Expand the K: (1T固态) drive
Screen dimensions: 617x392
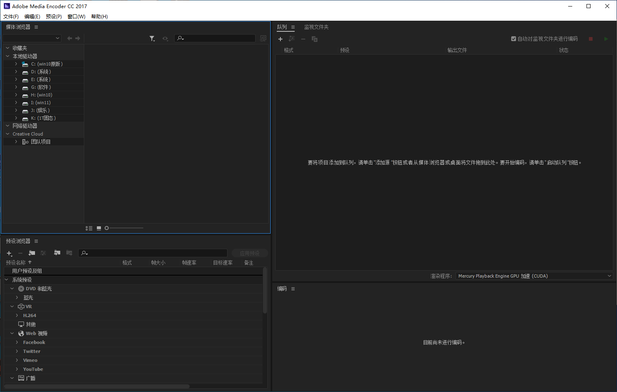coord(16,118)
